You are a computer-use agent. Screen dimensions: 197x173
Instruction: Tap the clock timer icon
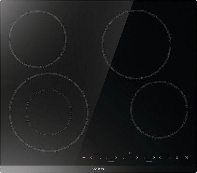click(130, 153)
